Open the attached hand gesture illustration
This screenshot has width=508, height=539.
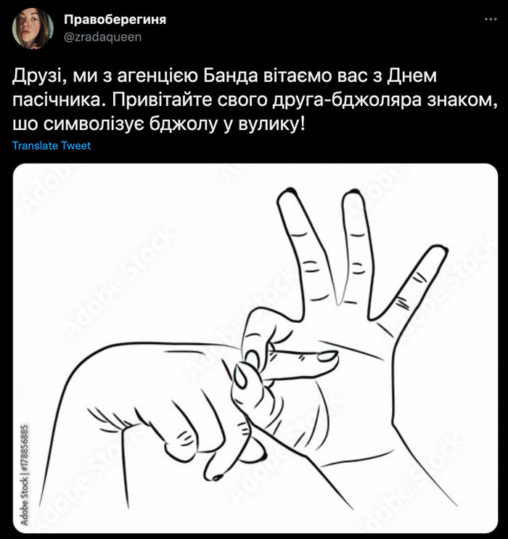(x=255, y=348)
